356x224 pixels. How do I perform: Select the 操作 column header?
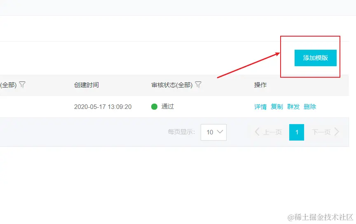pos(260,85)
